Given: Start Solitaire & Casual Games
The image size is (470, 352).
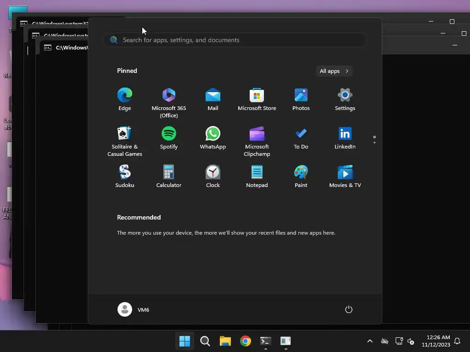Looking at the screenshot, I should click(125, 141).
